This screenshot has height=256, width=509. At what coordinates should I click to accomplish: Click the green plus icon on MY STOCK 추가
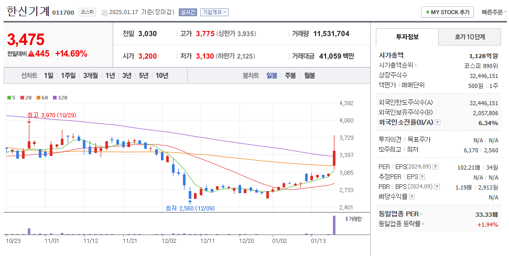(x=428, y=12)
